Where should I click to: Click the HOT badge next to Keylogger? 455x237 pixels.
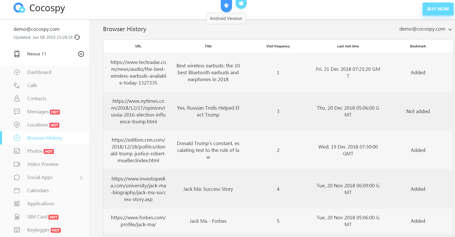click(56, 230)
